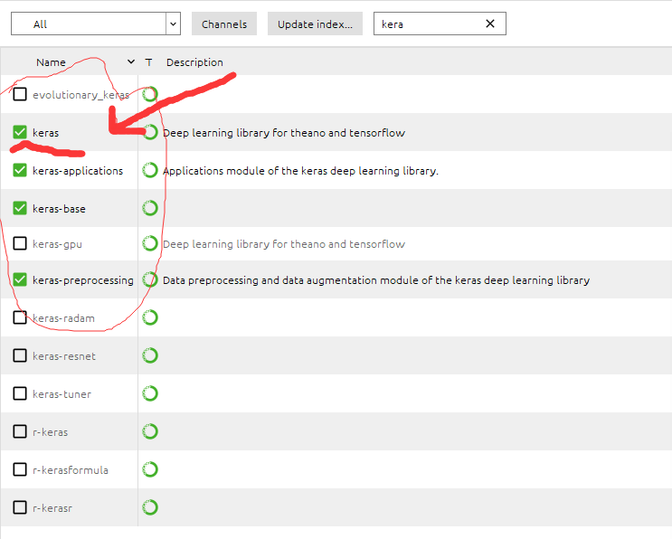Check the keras-resnet checkbox
Screen dimensions: 672x539
point(20,355)
